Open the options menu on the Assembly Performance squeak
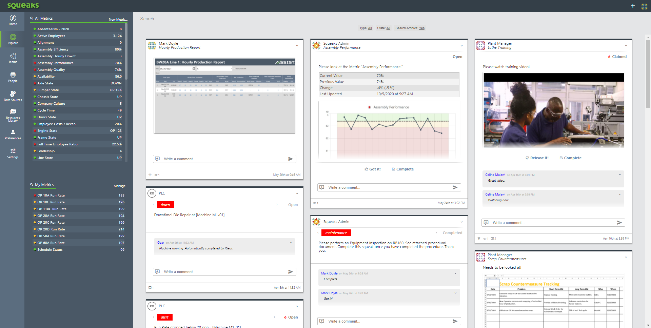 coord(461,45)
